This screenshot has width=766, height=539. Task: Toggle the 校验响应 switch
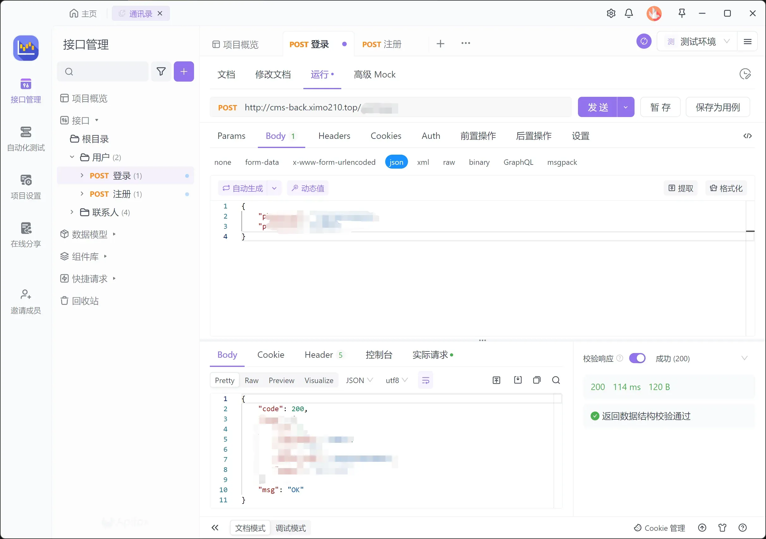point(637,358)
